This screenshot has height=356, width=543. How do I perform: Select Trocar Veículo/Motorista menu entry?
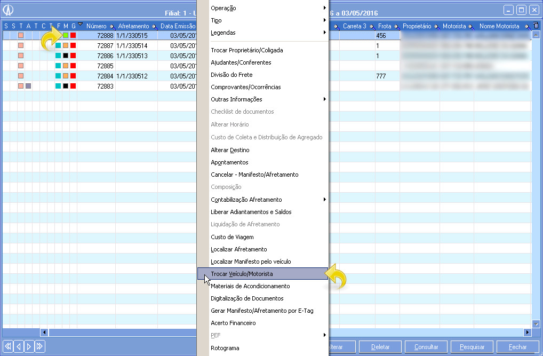(262, 273)
